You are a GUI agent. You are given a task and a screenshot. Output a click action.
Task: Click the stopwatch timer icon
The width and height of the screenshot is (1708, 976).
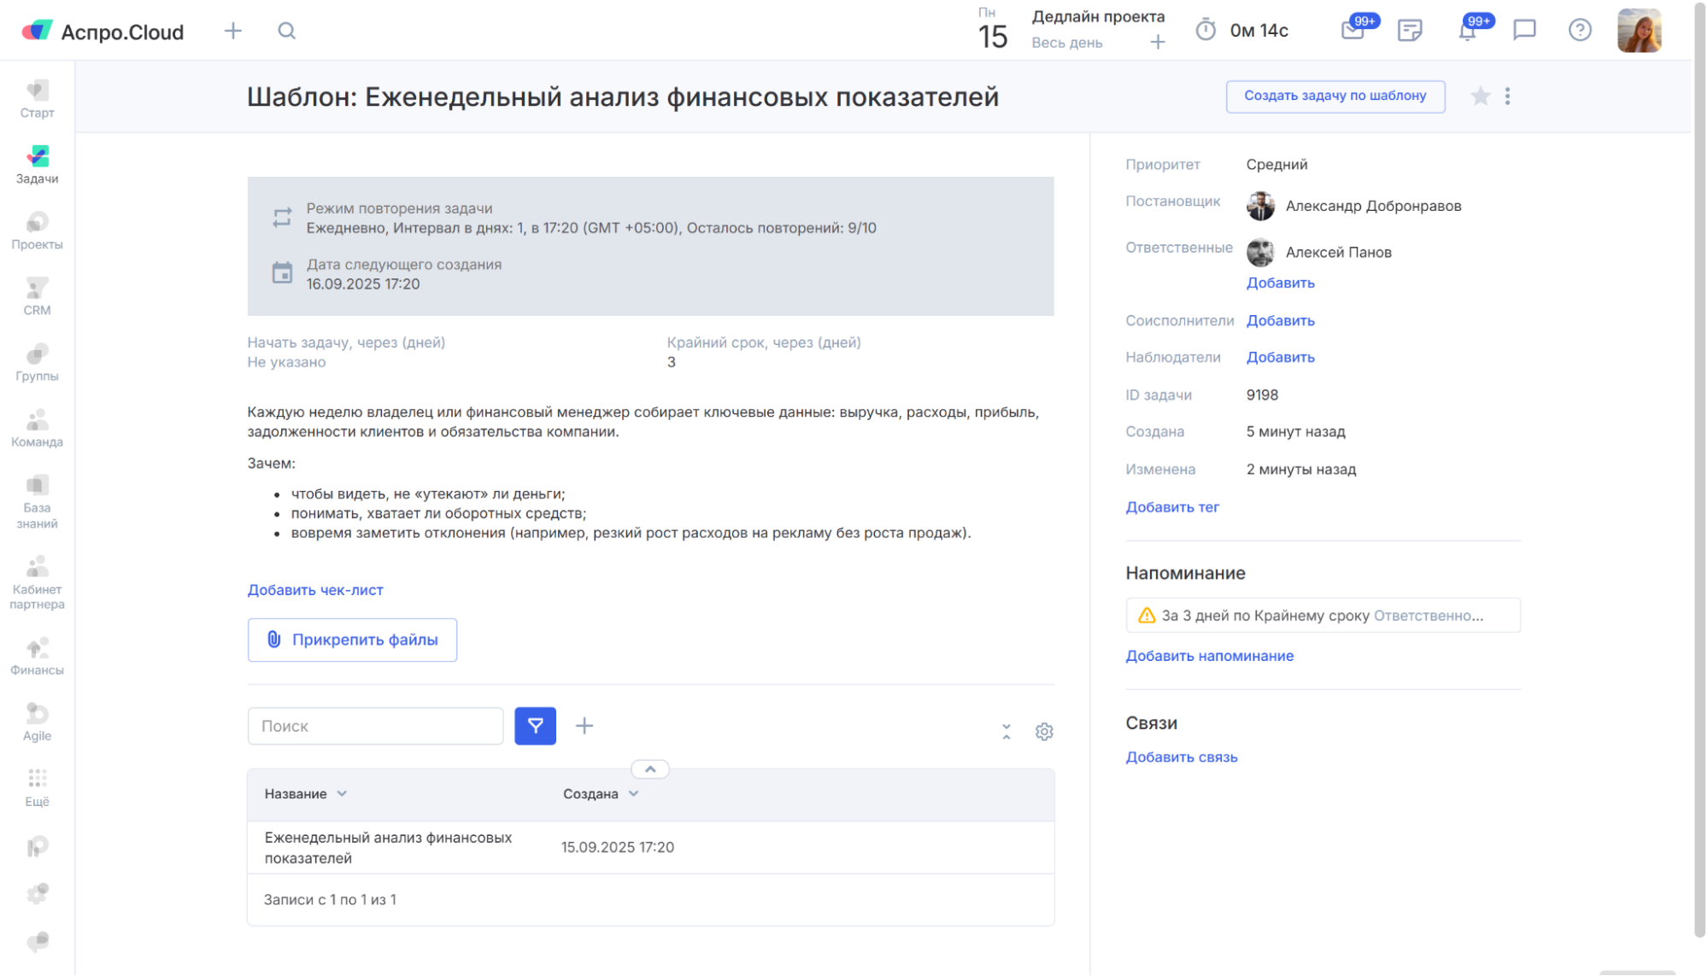click(x=1205, y=31)
